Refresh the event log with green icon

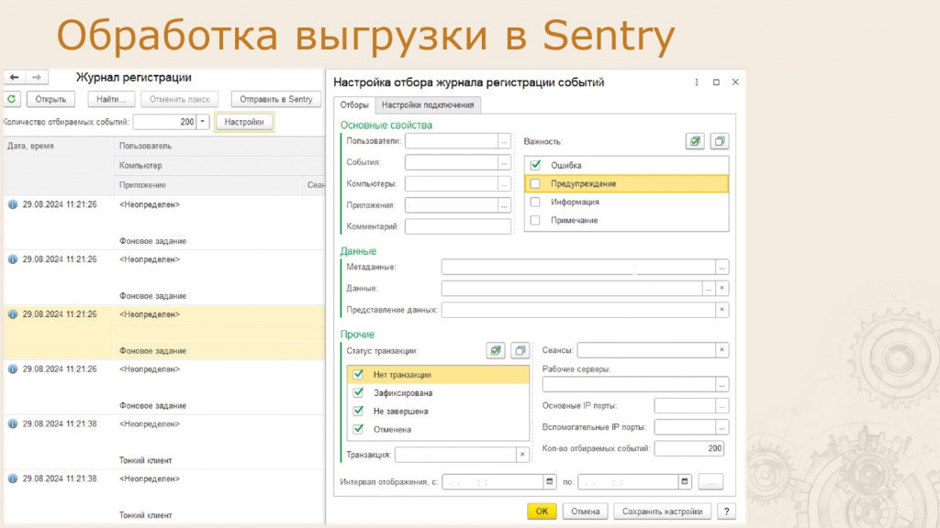12,99
